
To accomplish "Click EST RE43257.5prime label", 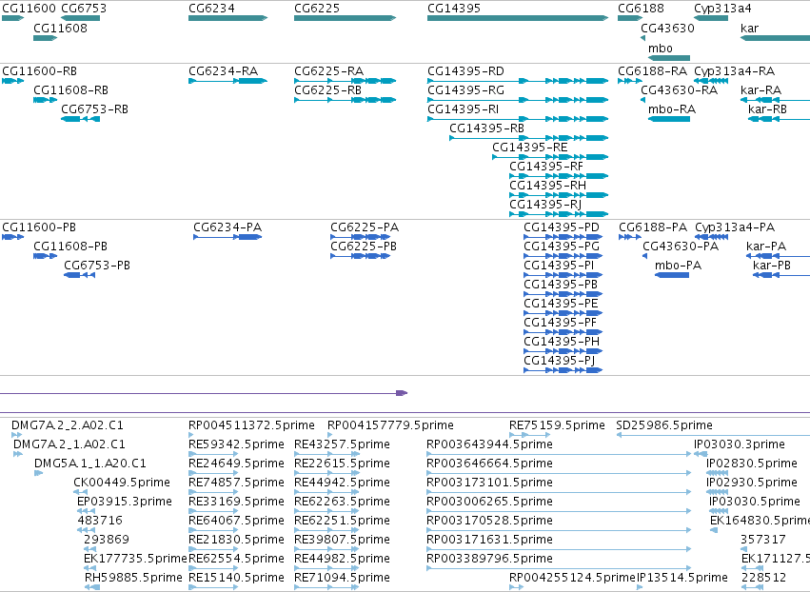I will point(342,444).
